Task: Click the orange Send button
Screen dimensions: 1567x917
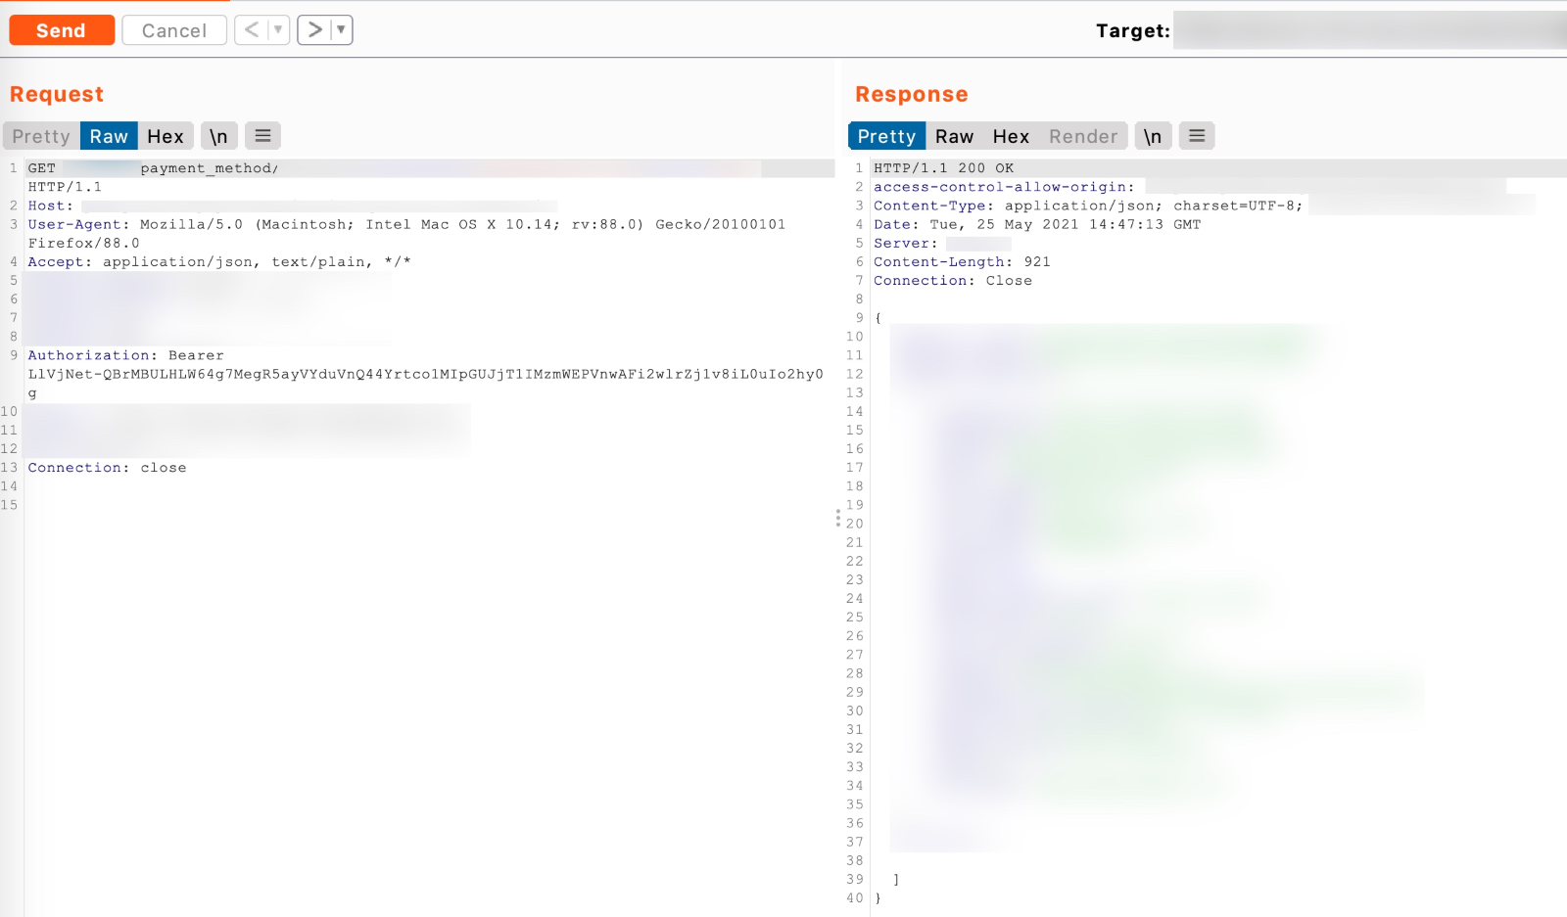Action: click(x=62, y=30)
